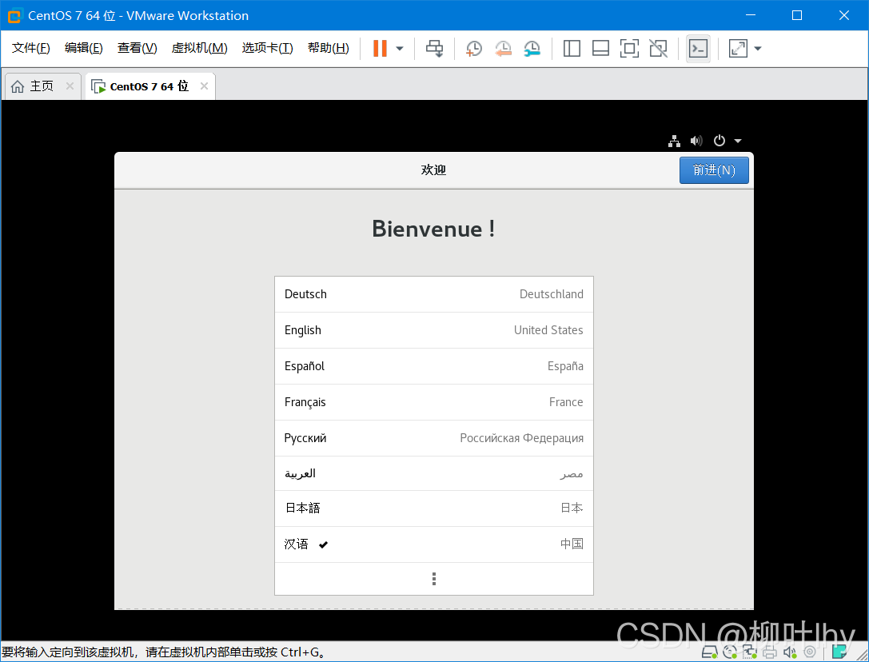Select 汉语 中国 language row

click(434, 544)
